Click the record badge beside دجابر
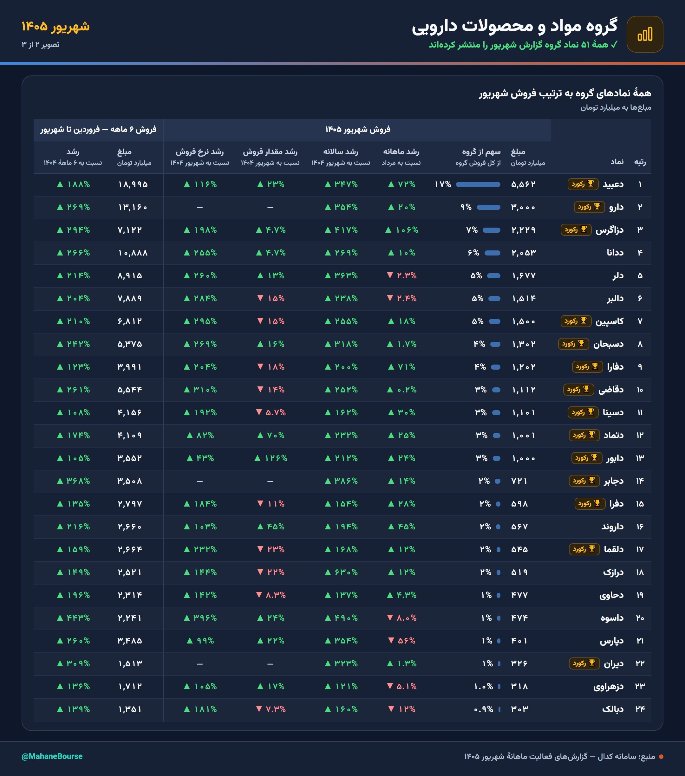This screenshot has height=776, width=685. coord(584,480)
